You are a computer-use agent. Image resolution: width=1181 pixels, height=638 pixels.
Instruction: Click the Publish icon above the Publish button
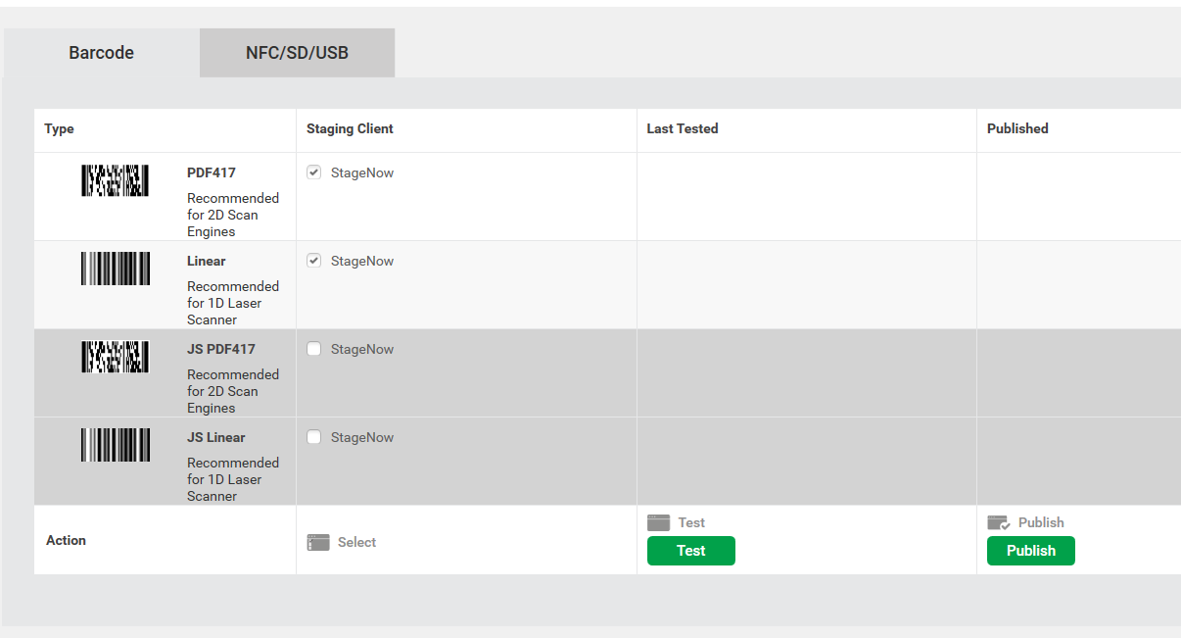[x=997, y=521]
